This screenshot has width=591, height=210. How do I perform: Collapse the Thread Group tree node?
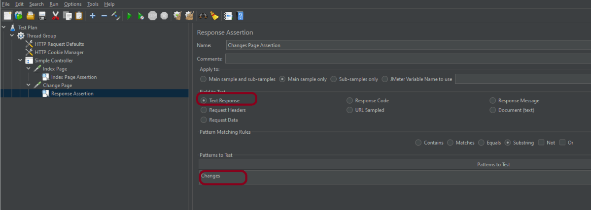click(12, 36)
